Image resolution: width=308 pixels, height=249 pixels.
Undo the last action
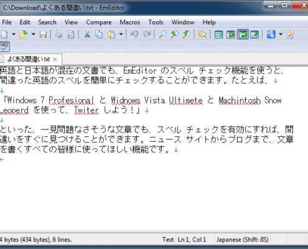[x=134, y=34]
